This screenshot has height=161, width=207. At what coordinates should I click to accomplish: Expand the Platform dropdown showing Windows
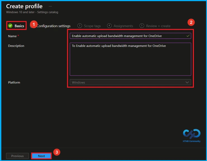click(130, 82)
